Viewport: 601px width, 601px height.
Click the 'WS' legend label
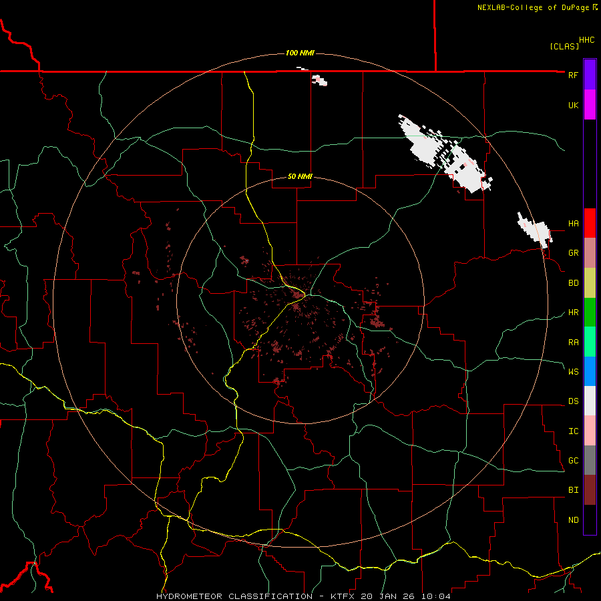(573, 372)
